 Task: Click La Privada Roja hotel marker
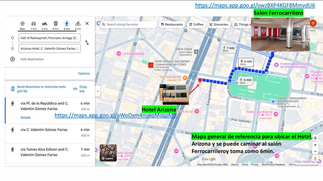118,54
